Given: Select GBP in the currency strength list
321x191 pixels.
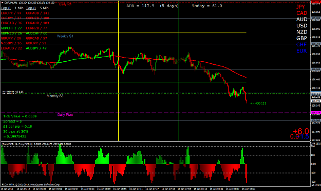Looking at the screenshot, I should click(x=301, y=39).
